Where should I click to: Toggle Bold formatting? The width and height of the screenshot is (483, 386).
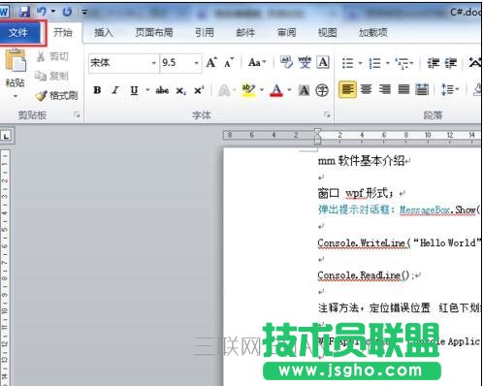point(97,90)
